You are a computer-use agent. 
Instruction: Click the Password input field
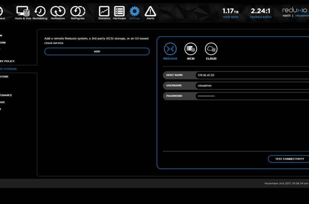click(x=252, y=96)
